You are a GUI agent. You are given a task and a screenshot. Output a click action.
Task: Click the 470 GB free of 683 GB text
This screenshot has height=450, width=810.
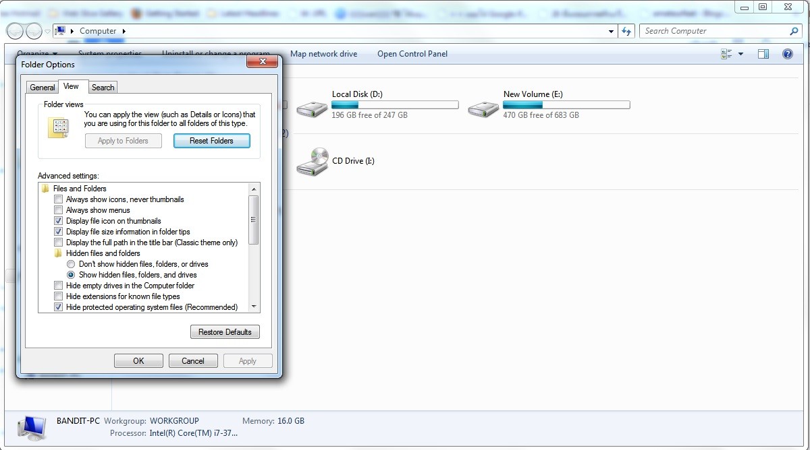coord(541,115)
